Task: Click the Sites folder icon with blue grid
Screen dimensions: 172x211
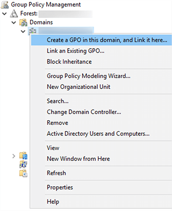Action: tap(23, 156)
